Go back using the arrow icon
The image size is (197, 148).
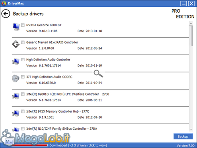tap(6, 14)
